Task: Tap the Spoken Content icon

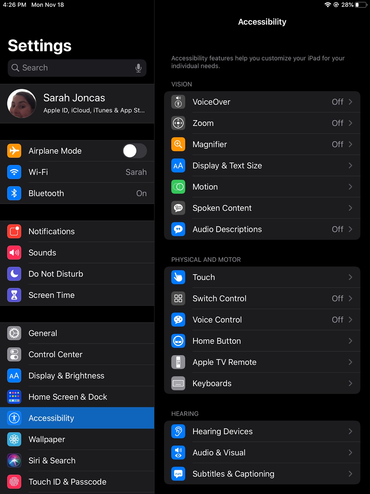Action: click(178, 208)
